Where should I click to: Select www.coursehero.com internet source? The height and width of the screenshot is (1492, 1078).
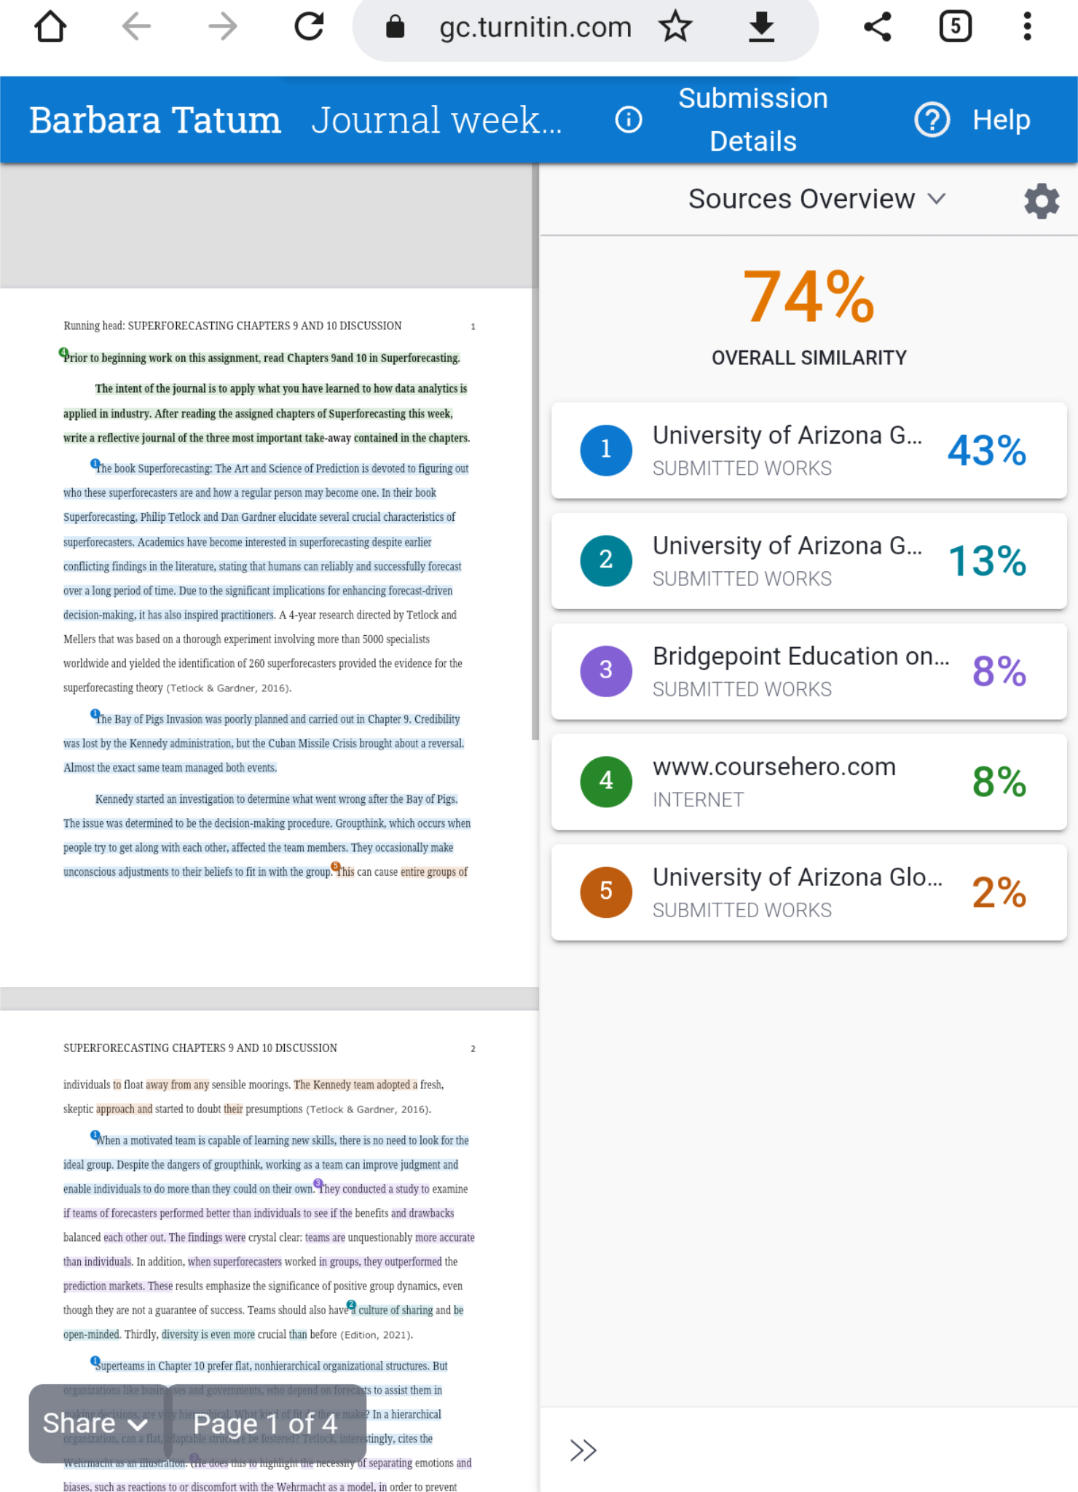click(808, 782)
